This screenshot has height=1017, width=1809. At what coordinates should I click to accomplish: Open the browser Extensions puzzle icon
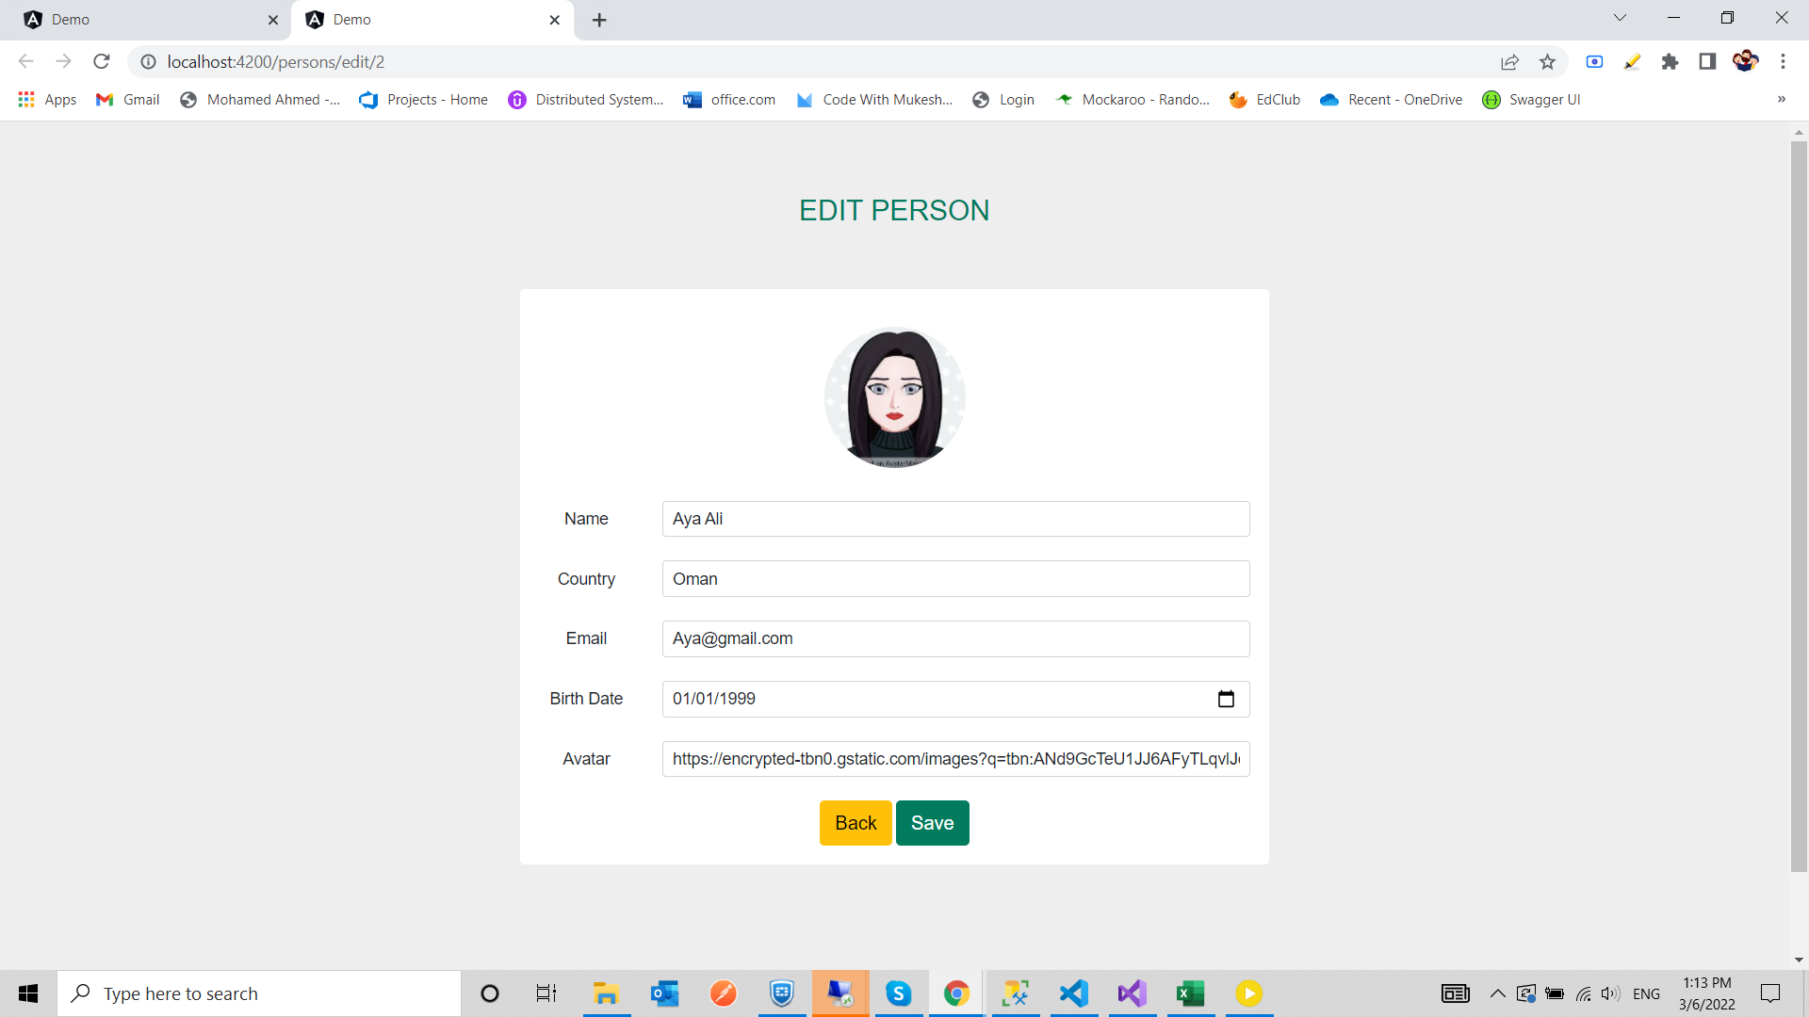pyautogui.click(x=1670, y=61)
